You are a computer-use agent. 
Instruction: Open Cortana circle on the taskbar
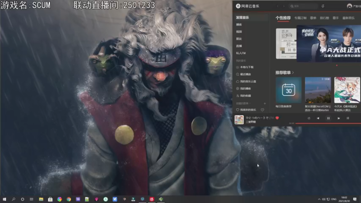coord(22,199)
